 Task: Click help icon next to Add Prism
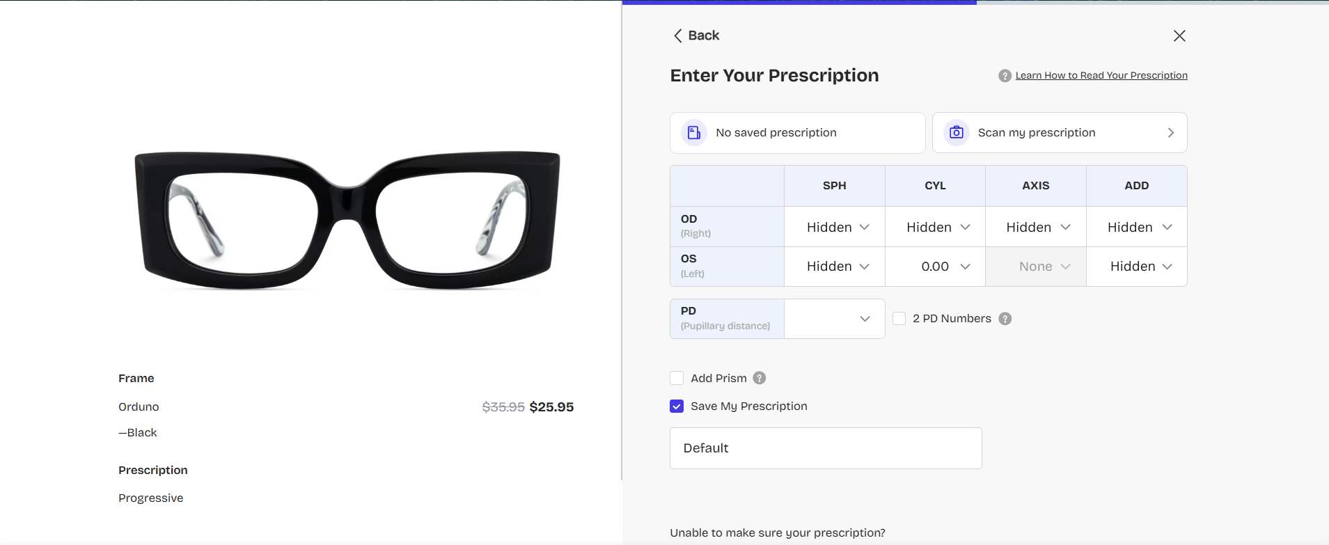(760, 378)
